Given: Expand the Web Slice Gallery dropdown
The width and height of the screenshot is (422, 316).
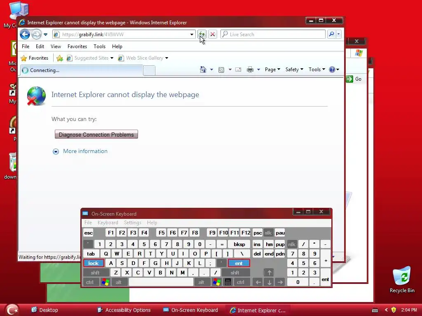Looking at the screenshot, I should (x=166, y=58).
